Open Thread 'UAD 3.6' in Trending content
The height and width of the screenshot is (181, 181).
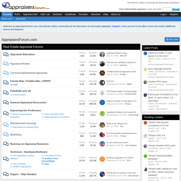click(x=157, y=135)
